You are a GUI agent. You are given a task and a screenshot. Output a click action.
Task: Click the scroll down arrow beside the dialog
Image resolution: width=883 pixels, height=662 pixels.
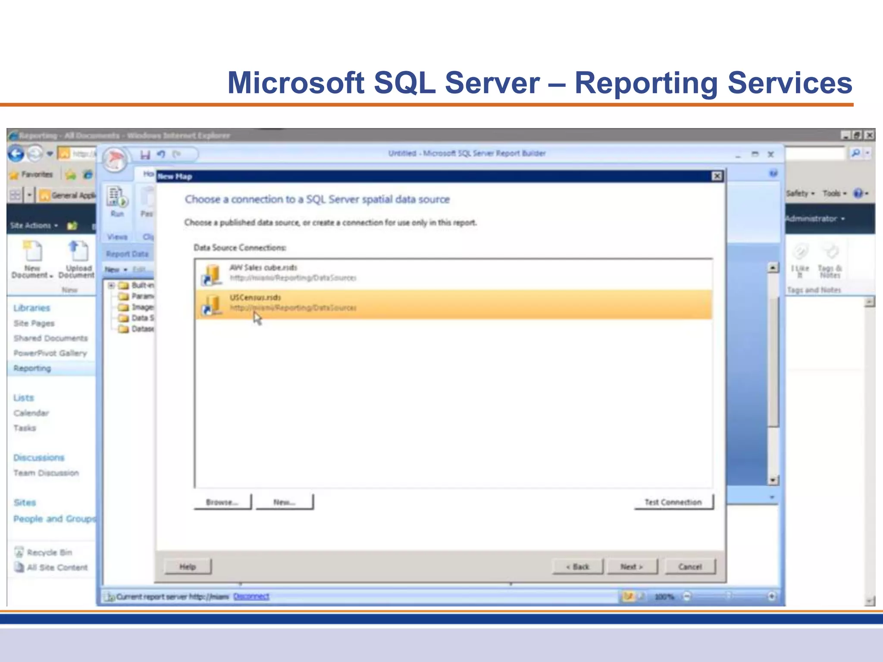point(773,480)
